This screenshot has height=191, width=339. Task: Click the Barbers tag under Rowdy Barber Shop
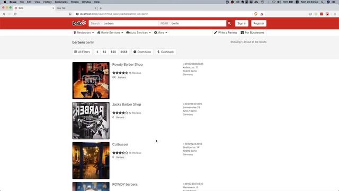[122, 77]
